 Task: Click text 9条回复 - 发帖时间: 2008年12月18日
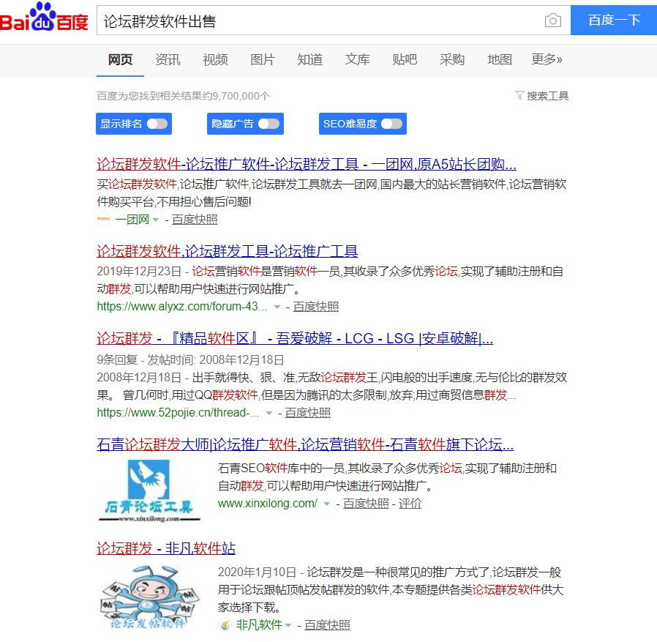(x=191, y=359)
